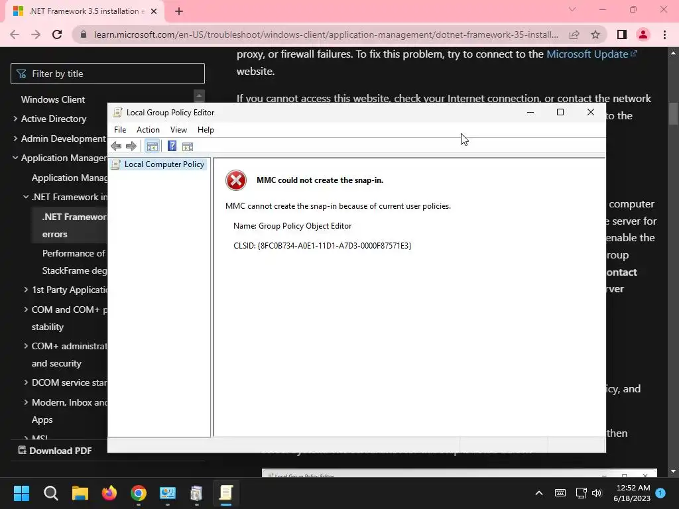Open Performance of StackFrame article in sidebar

[x=74, y=262]
